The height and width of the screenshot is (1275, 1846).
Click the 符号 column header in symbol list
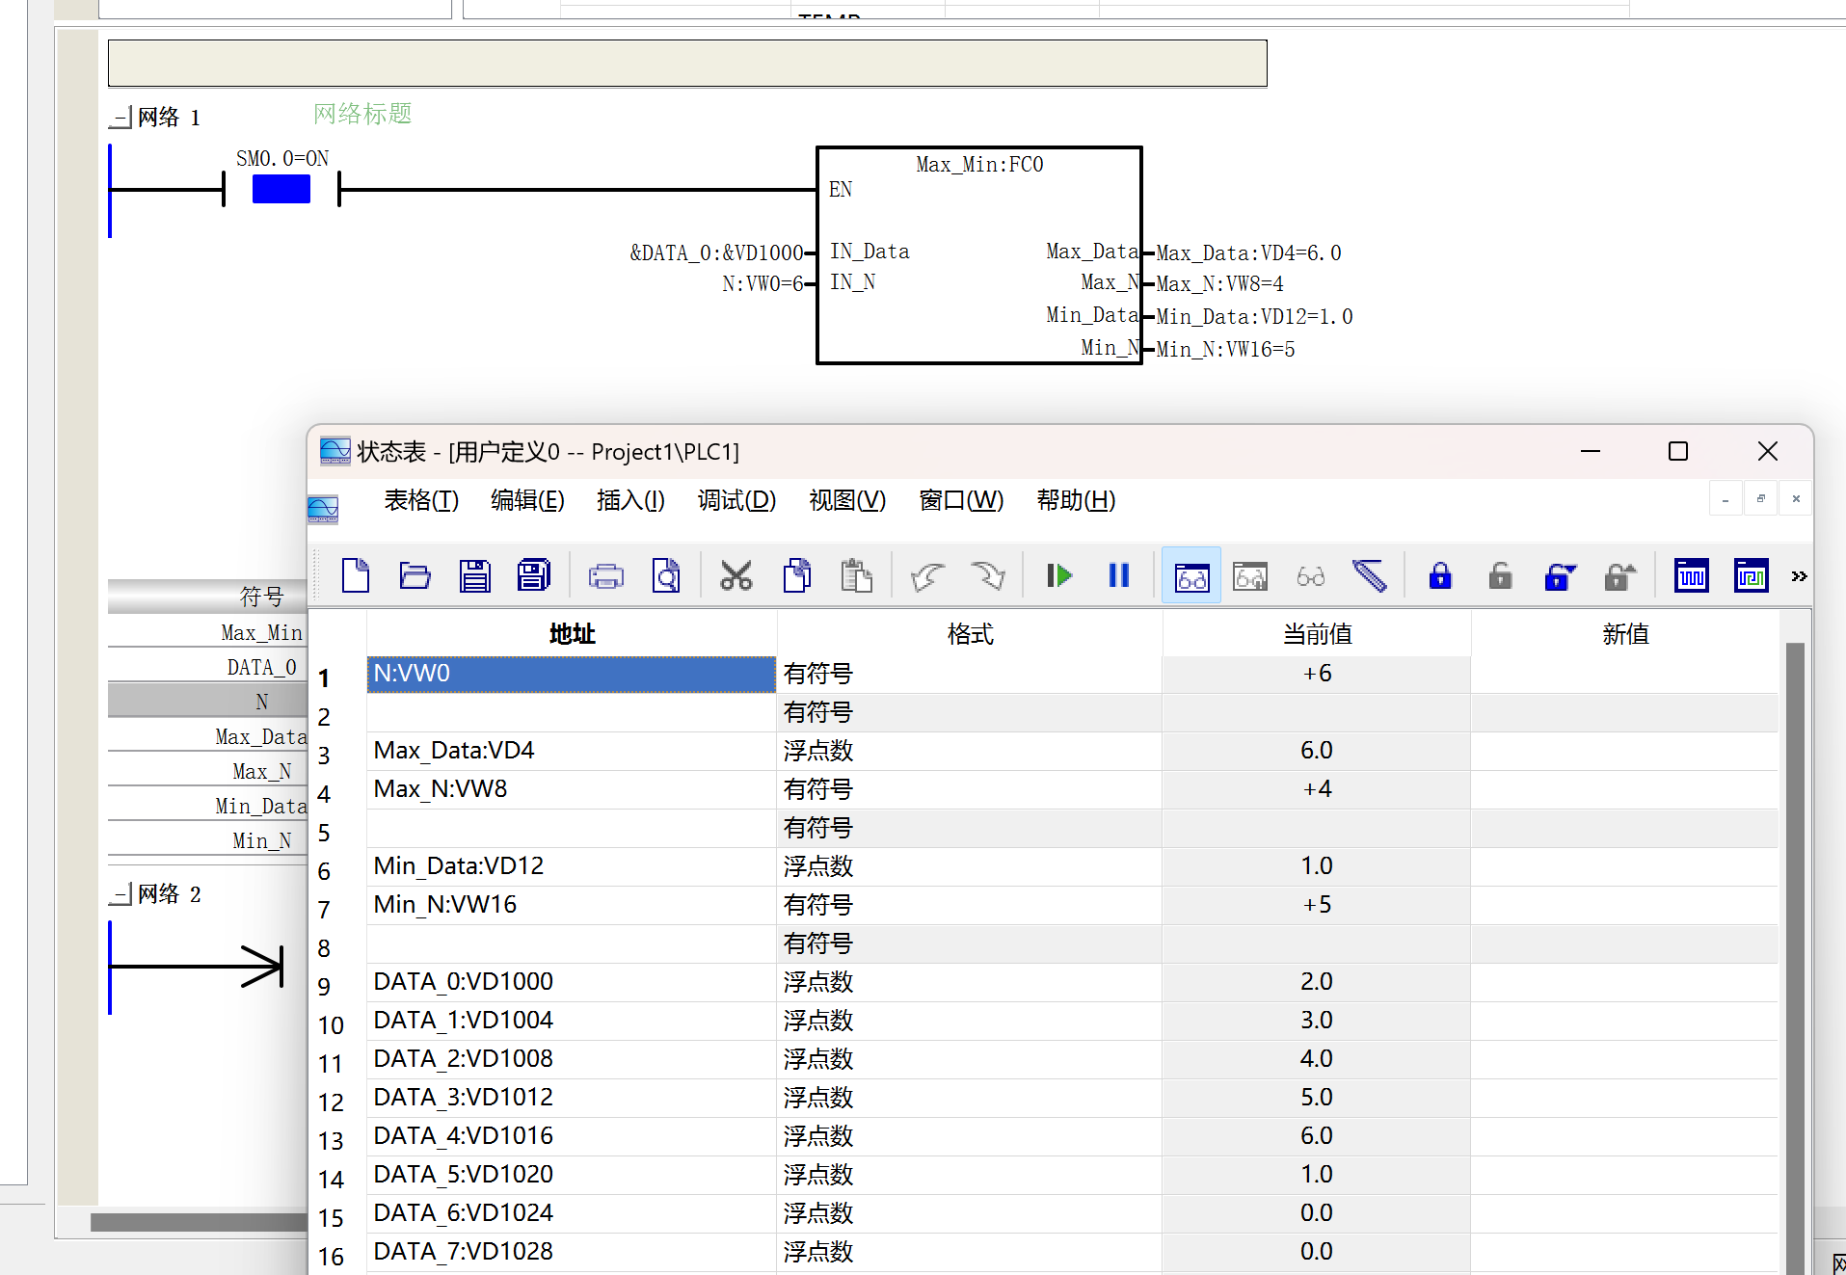point(207,597)
